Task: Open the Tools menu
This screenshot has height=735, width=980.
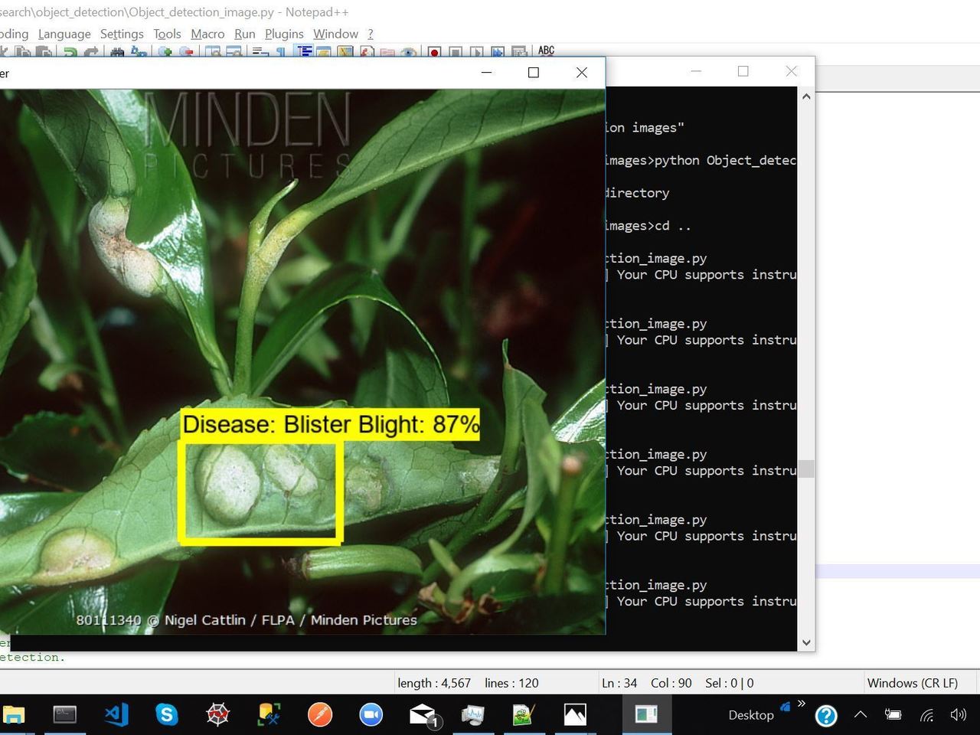Action: coord(167,34)
